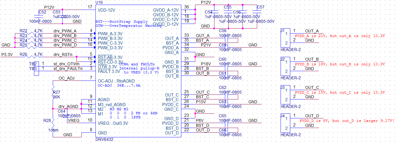Select the '2 FB or 4HB' mode note
This screenshot has height=142, width=396.
(x=144, y=113)
